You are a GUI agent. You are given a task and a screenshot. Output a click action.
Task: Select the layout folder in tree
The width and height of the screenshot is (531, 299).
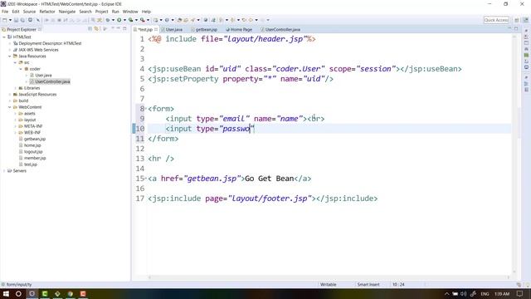pyautogui.click(x=30, y=120)
